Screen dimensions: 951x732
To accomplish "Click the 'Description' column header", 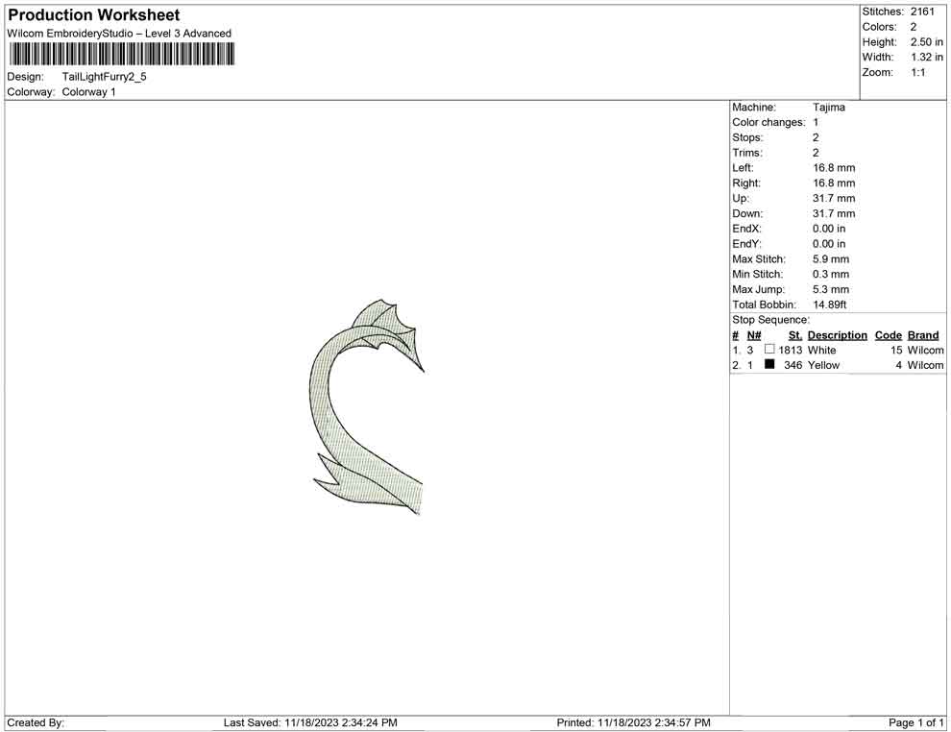I will tap(837, 334).
